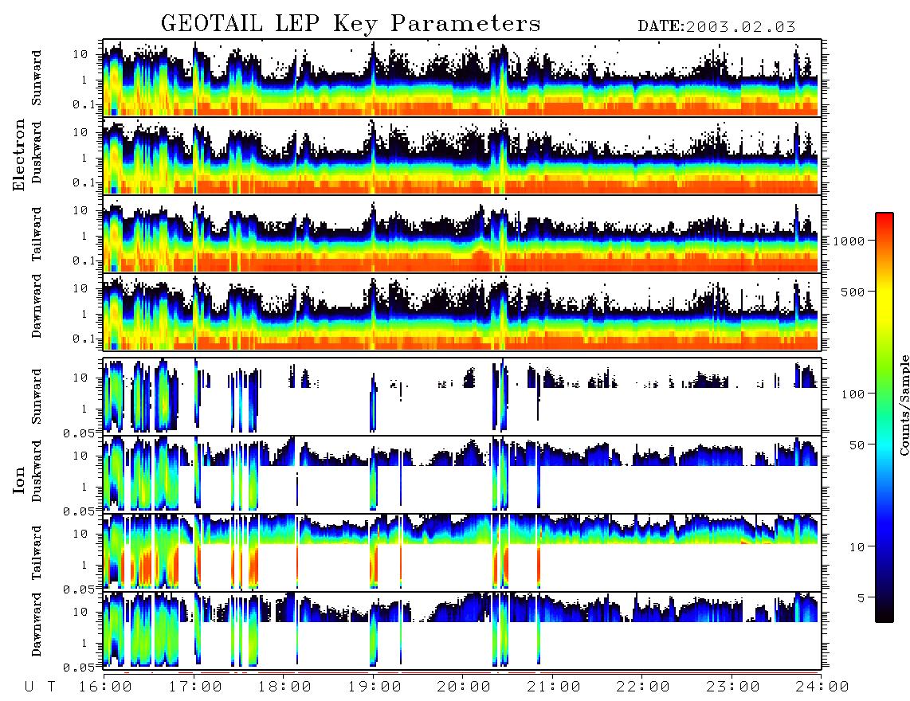This screenshot has height=701, width=910.
Task: Select the Electron "Duskward" panel label
Action: [37, 152]
